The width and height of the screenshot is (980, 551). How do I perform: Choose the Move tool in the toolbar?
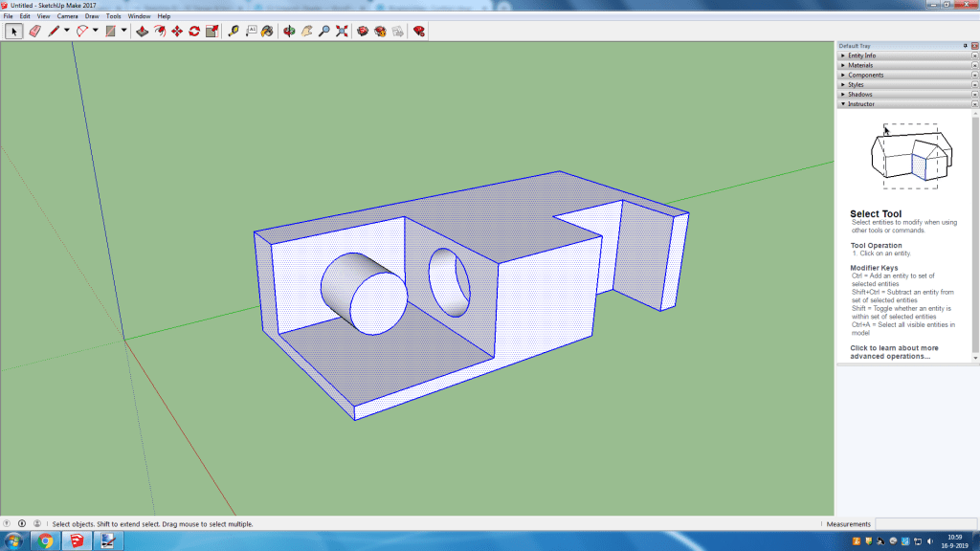177,32
